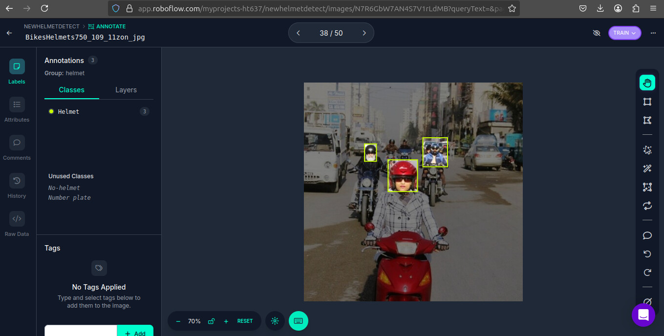Click the tag input field
Viewport: 664px width, 336px height.
pyautogui.click(x=81, y=331)
